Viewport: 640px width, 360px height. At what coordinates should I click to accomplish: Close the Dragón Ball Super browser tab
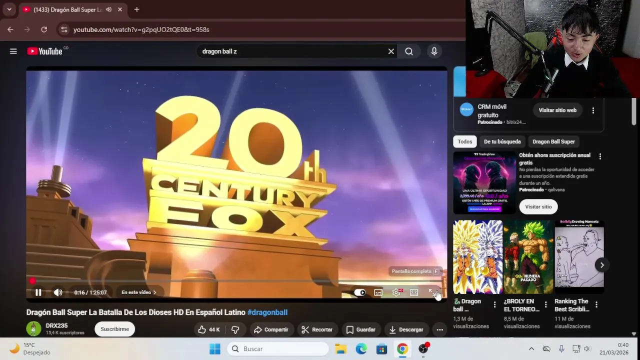120,9
